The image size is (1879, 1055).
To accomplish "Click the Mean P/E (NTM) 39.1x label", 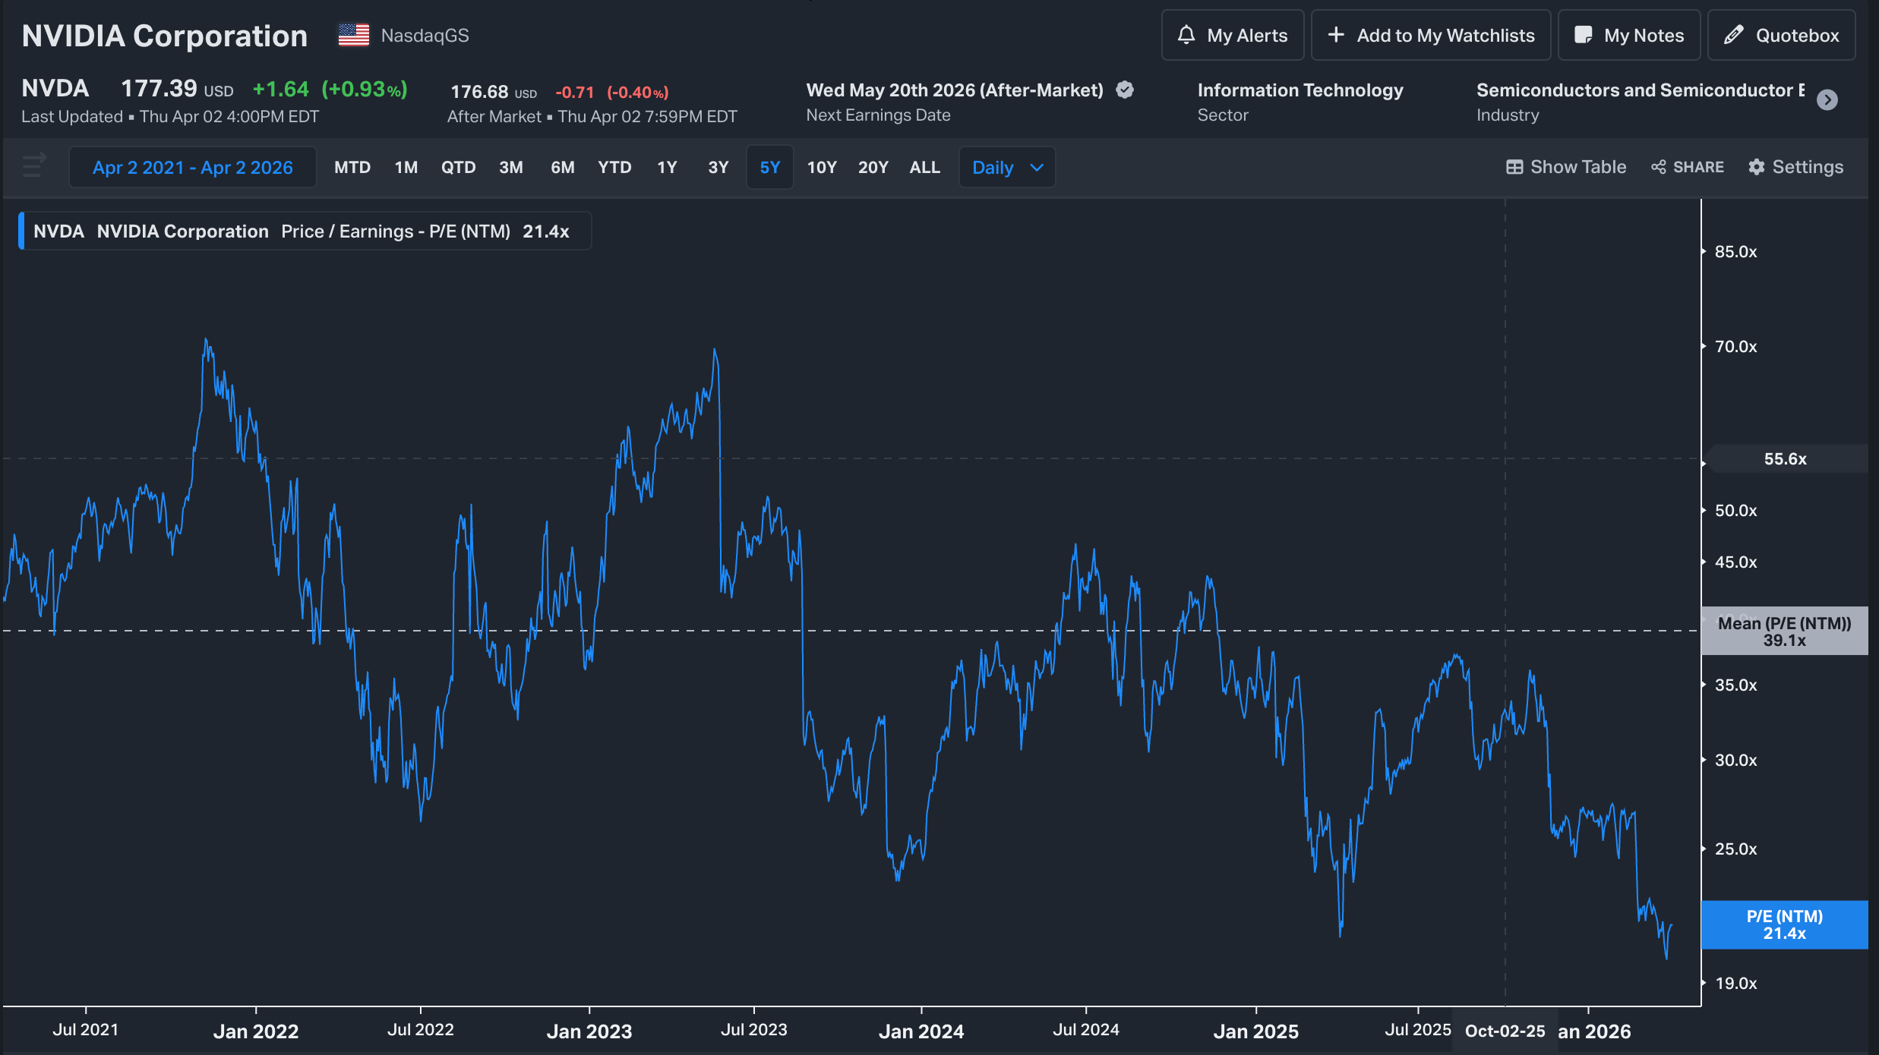I will click(1783, 631).
